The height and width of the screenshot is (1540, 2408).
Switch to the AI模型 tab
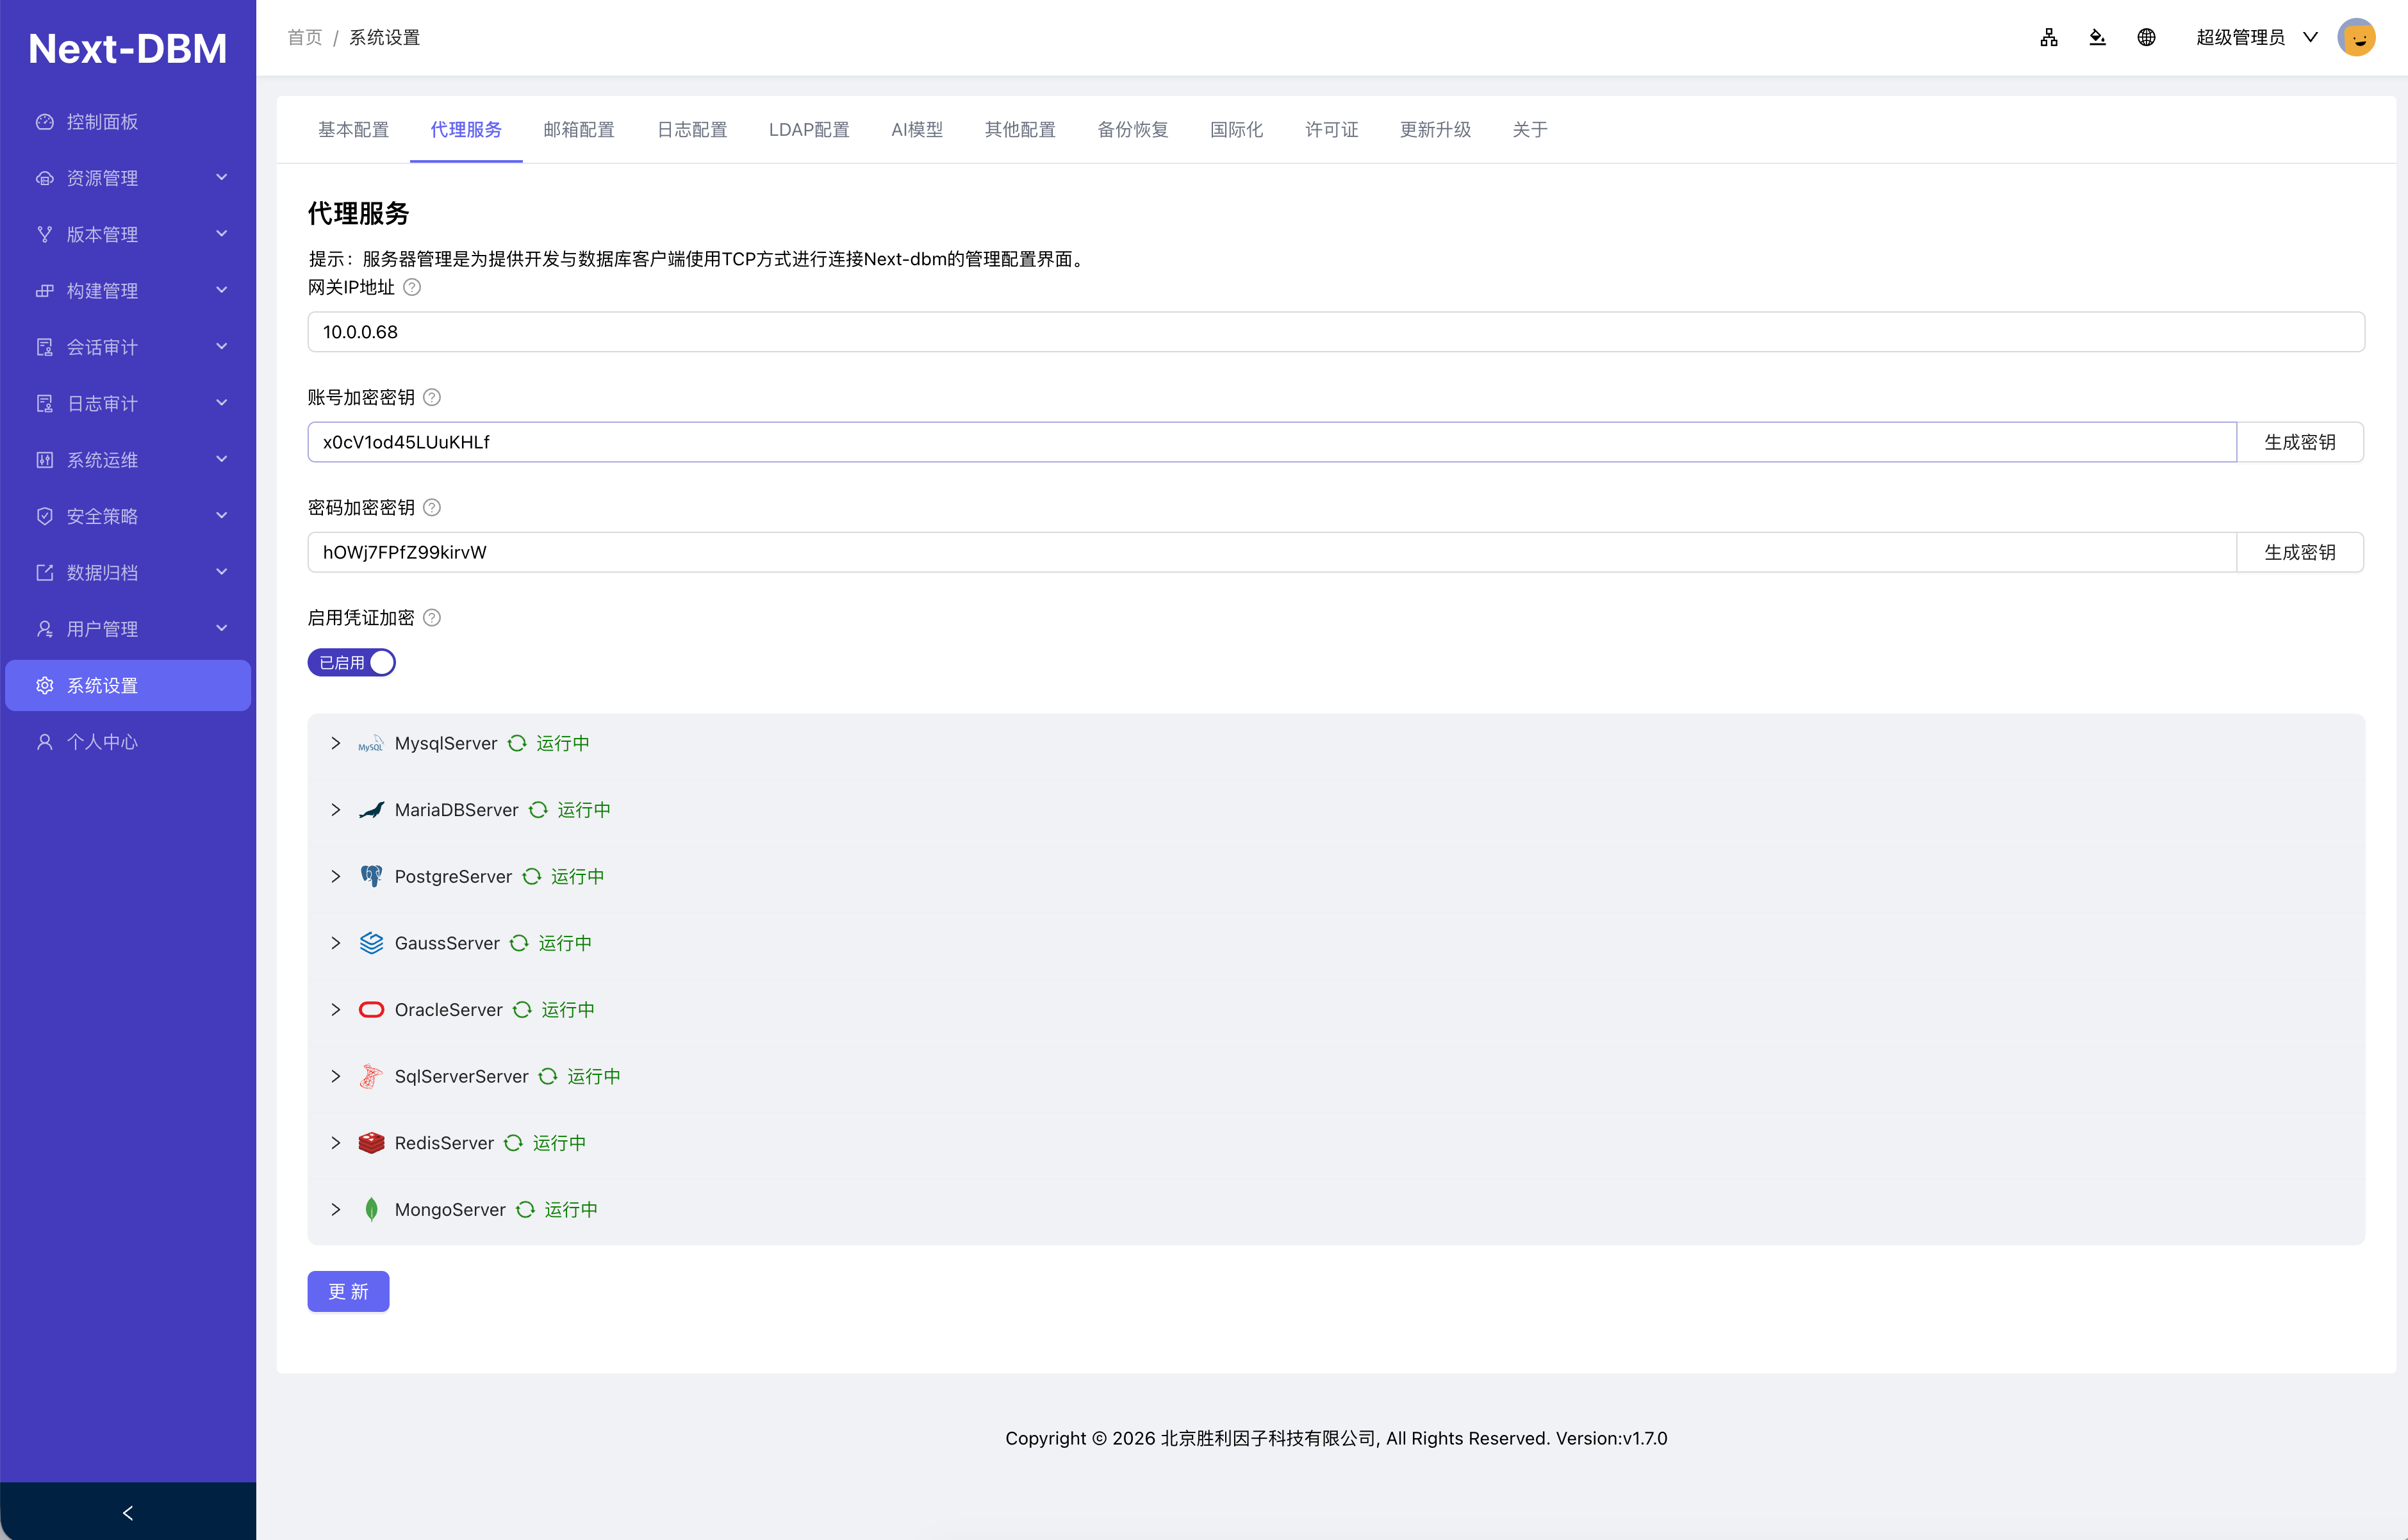click(917, 130)
